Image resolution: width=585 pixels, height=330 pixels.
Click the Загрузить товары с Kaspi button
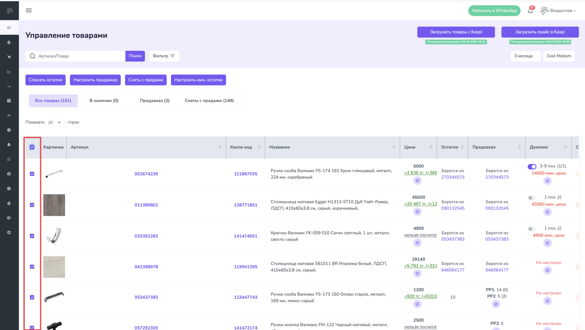pyautogui.click(x=456, y=32)
